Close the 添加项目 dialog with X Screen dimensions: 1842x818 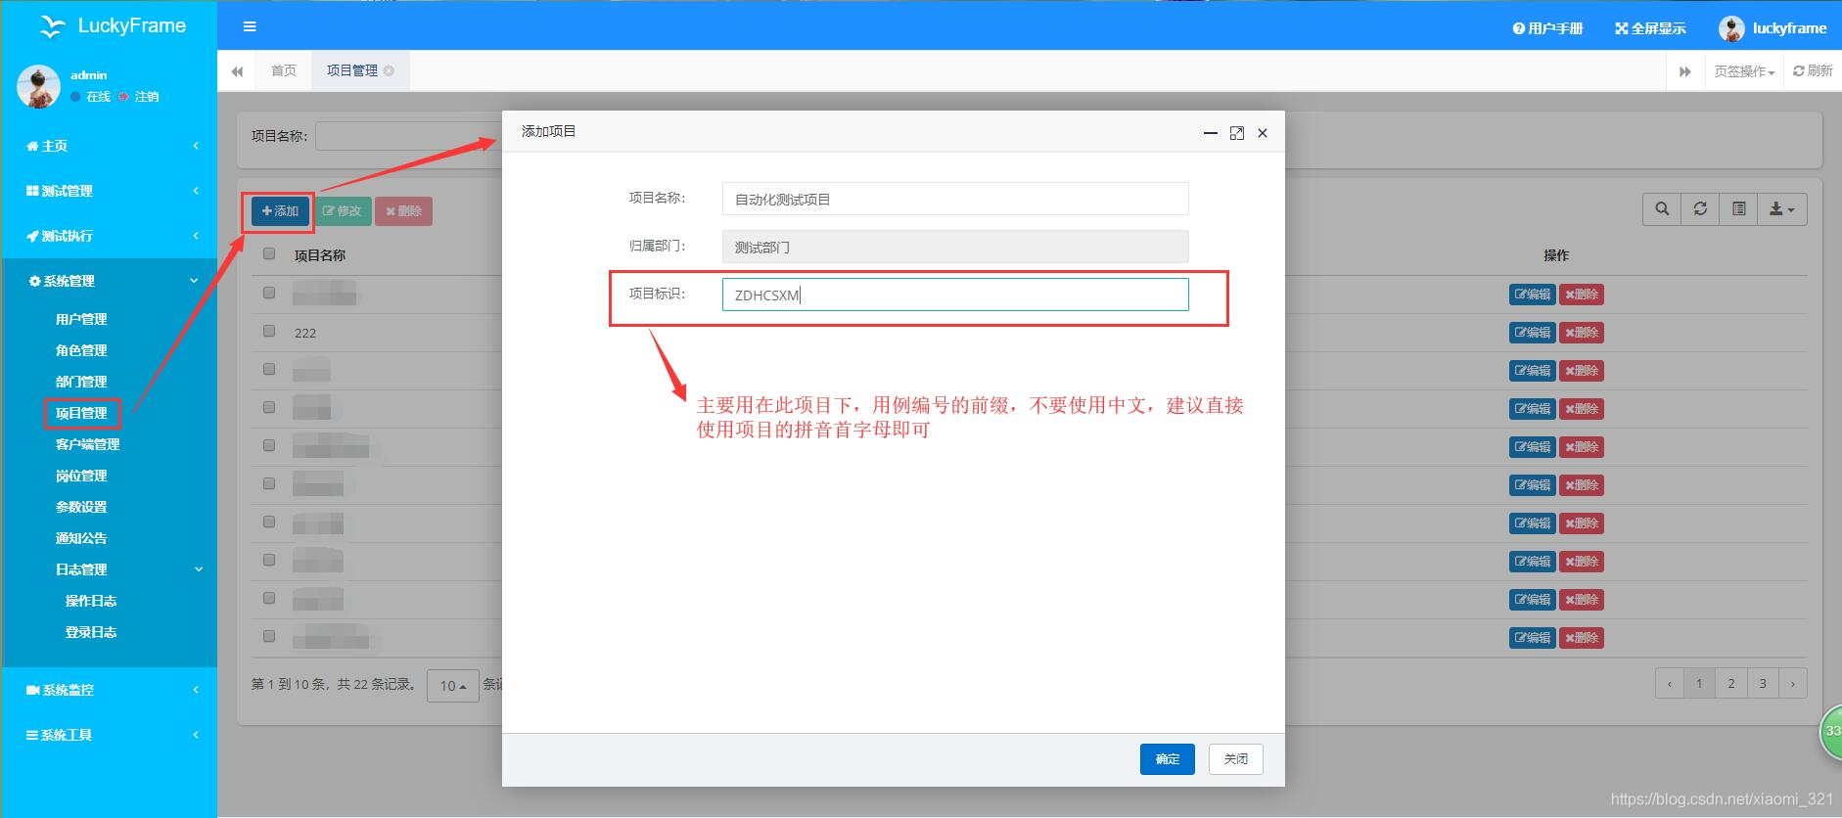[x=1263, y=133]
